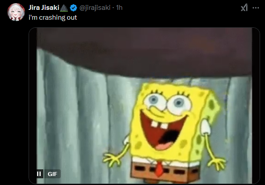Pause the playing SpongeBob GIF
This screenshot has width=265, height=185.
point(39,174)
